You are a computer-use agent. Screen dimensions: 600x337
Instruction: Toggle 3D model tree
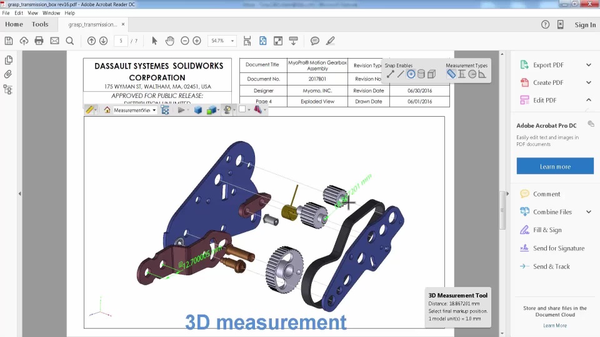coord(165,110)
